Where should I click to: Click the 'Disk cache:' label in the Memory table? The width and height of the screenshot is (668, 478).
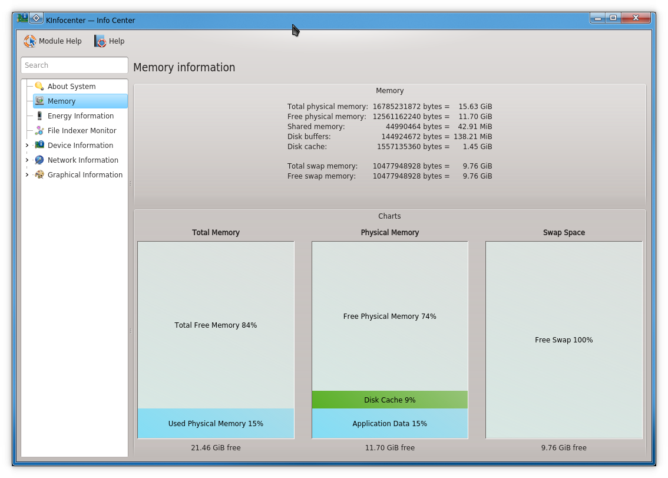tap(307, 147)
